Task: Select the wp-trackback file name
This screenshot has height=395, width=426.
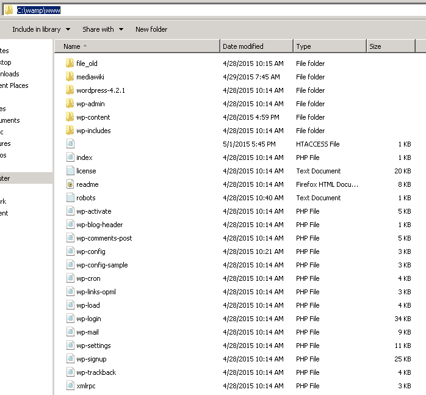Action: tap(96, 372)
